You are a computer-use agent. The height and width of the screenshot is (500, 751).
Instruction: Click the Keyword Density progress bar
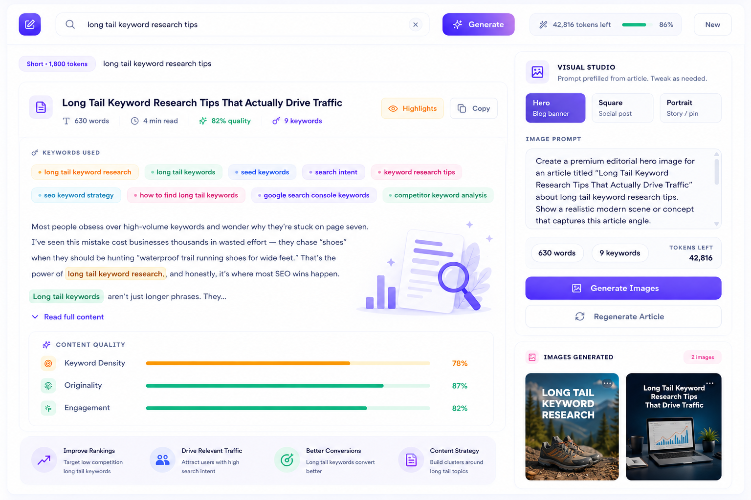point(288,363)
